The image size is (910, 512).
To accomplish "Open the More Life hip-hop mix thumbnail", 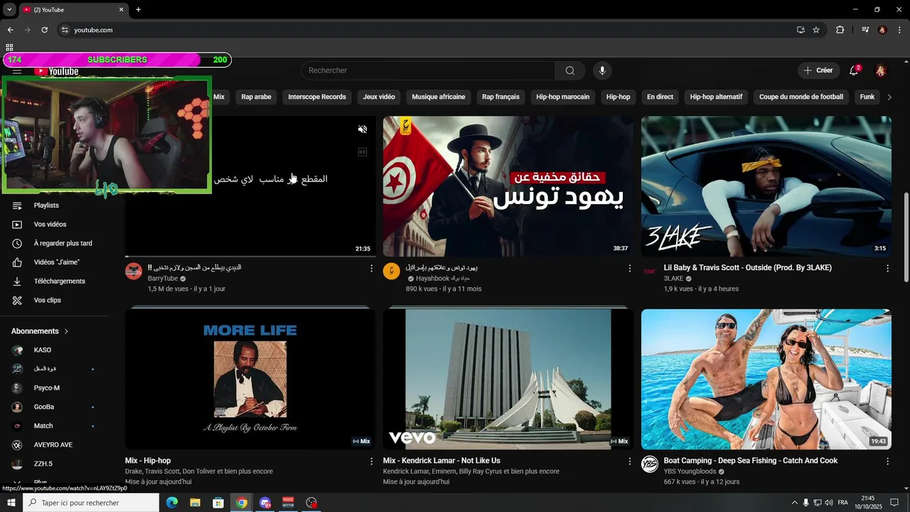I will (x=250, y=380).
